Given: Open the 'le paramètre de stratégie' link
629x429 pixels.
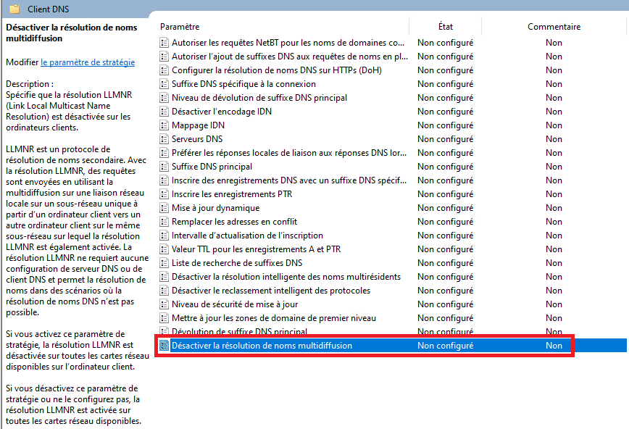Looking at the screenshot, I should (88, 62).
